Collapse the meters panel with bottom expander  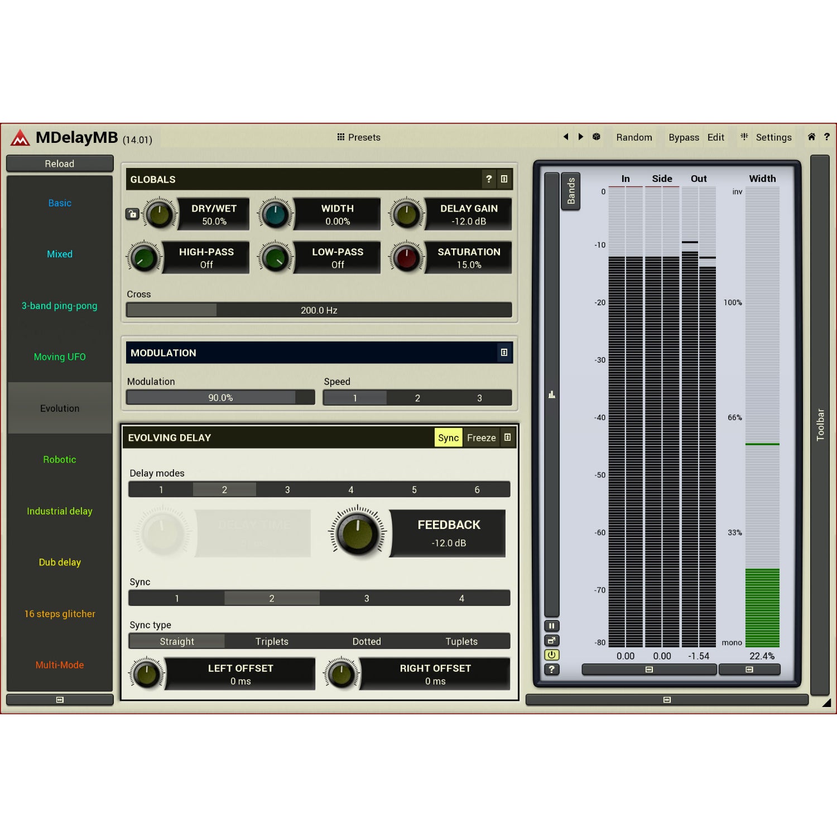pos(667,700)
